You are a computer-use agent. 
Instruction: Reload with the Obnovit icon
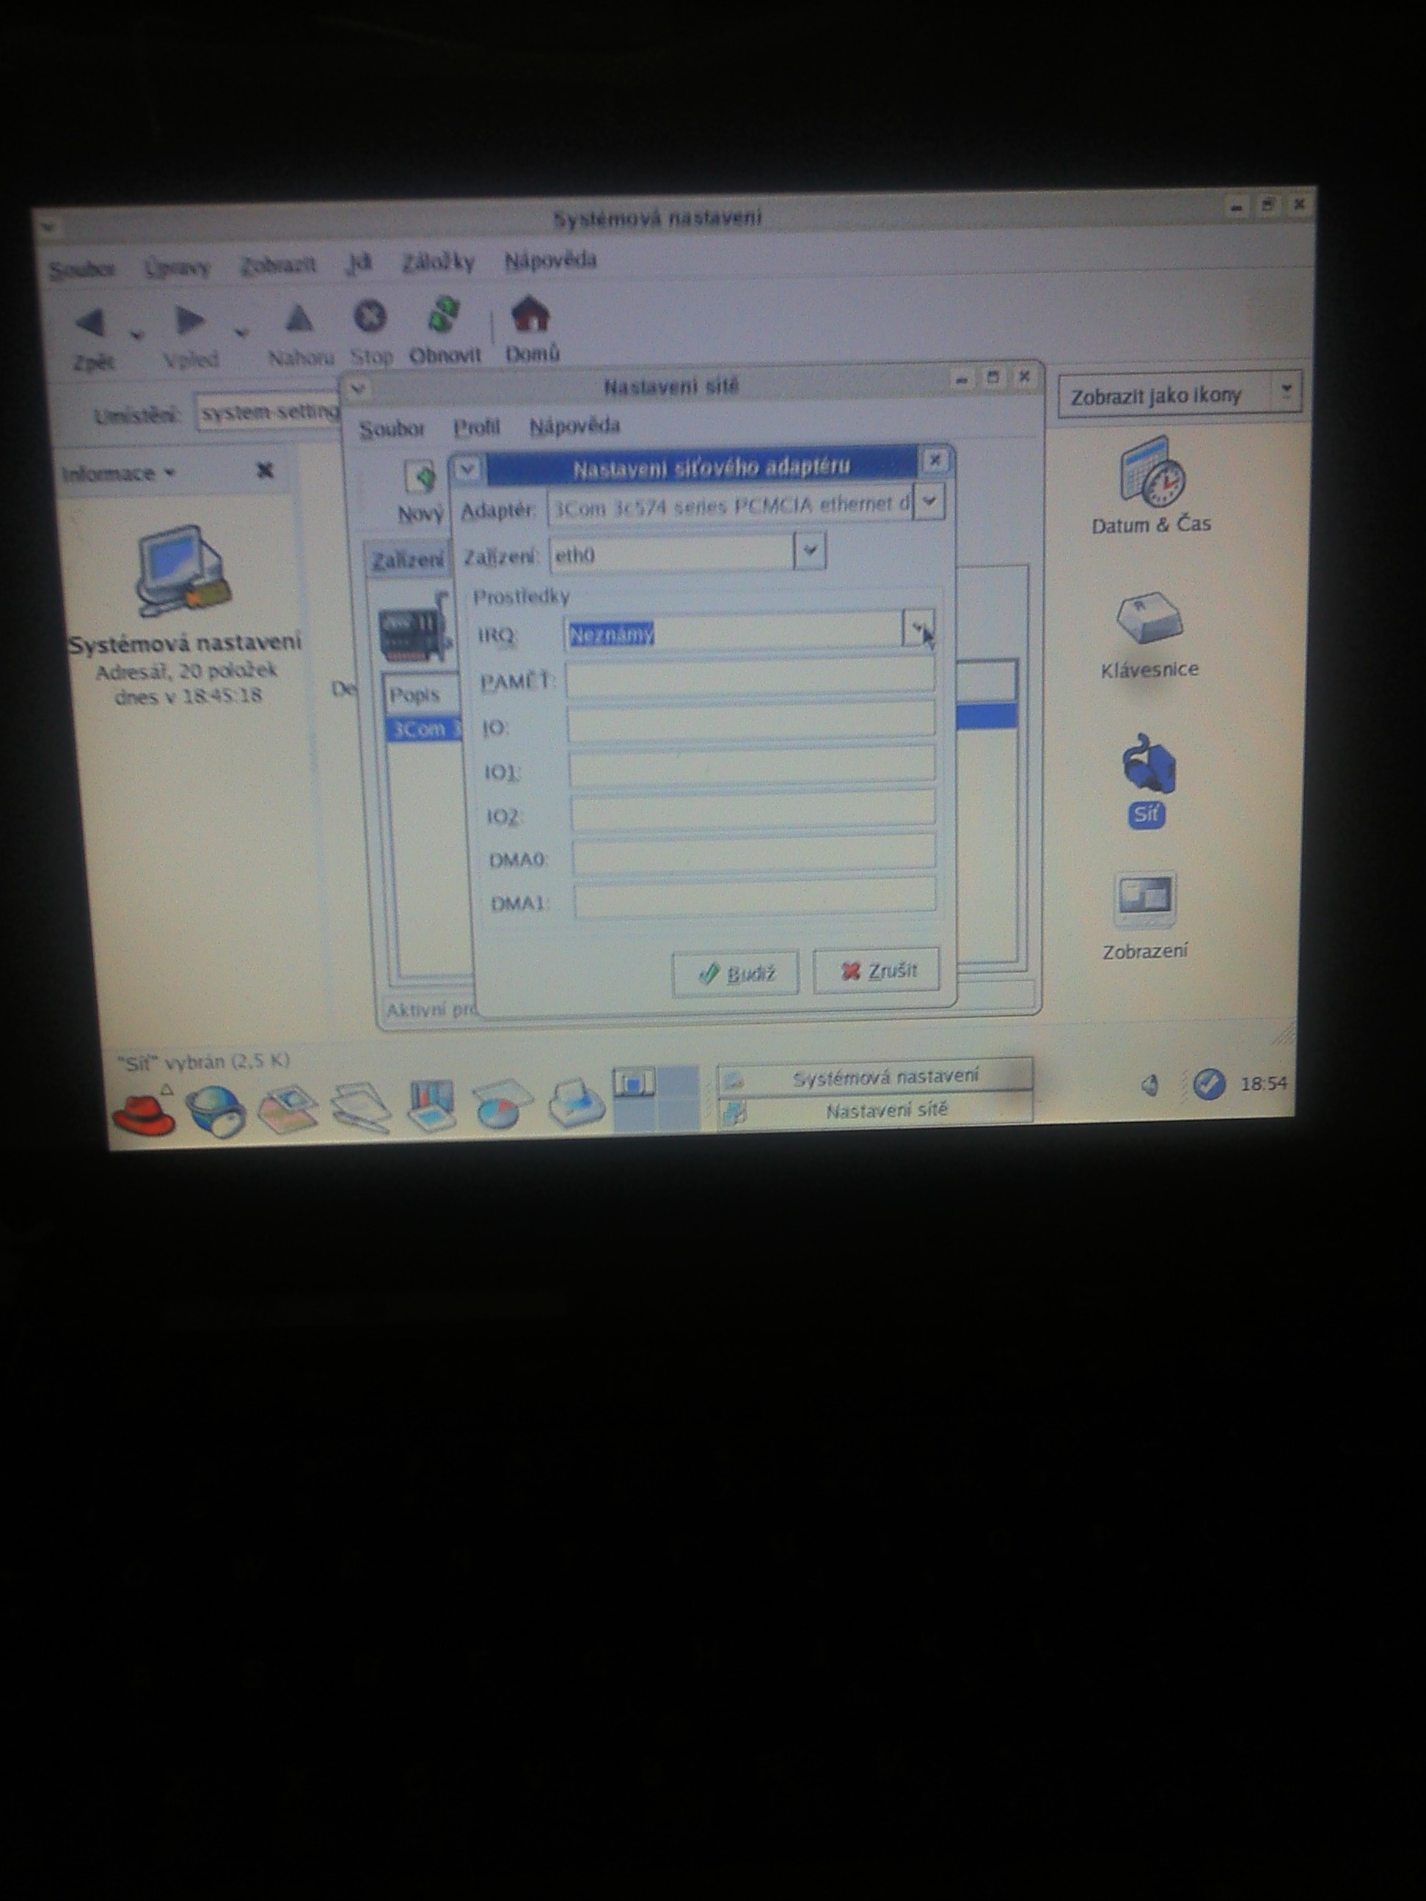point(444,315)
